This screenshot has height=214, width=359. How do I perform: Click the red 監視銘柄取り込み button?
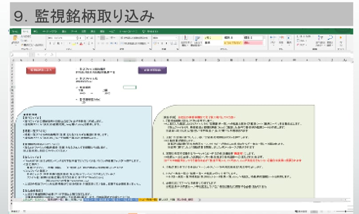click(x=41, y=70)
